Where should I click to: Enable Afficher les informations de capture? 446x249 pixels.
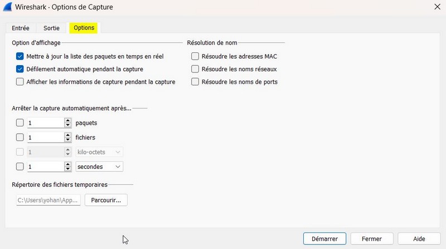click(20, 82)
